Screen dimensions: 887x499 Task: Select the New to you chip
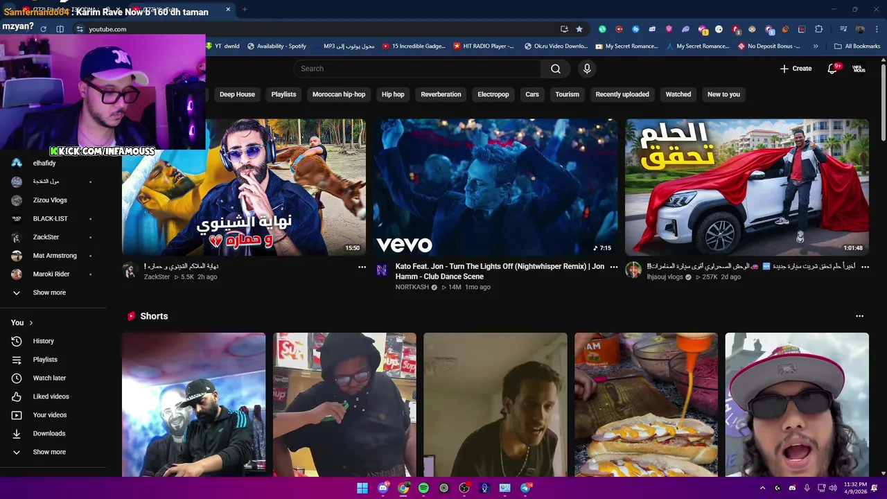tap(723, 94)
